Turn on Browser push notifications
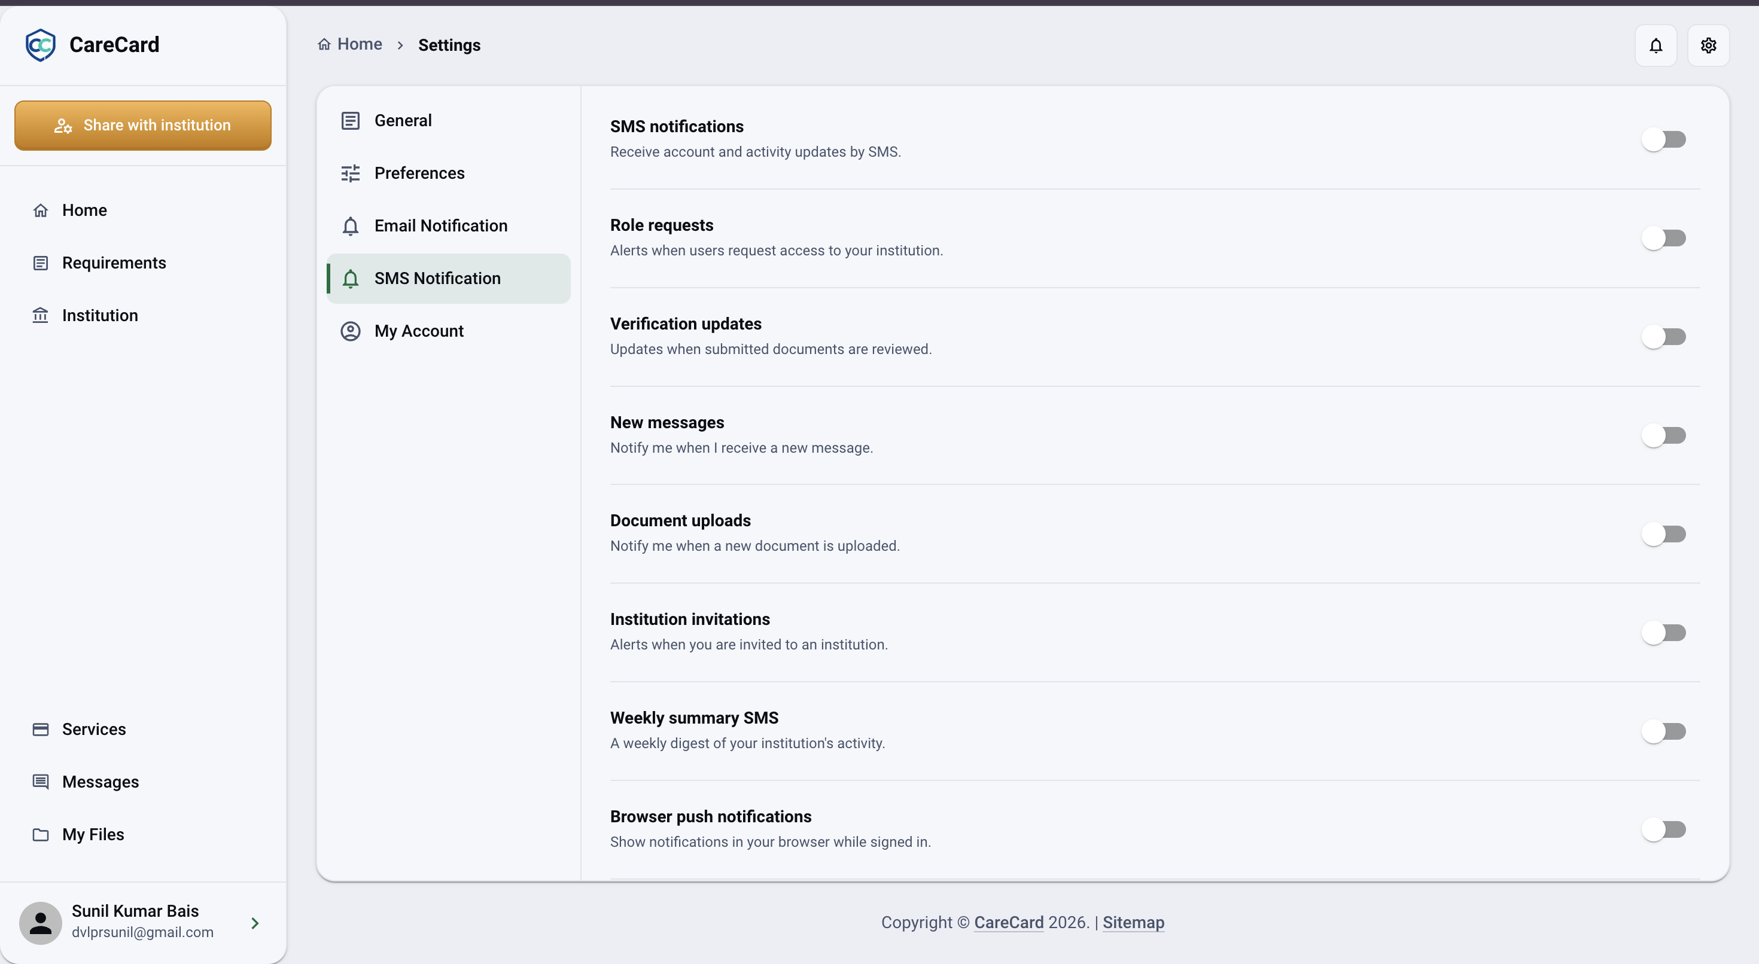 [x=1663, y=829]
